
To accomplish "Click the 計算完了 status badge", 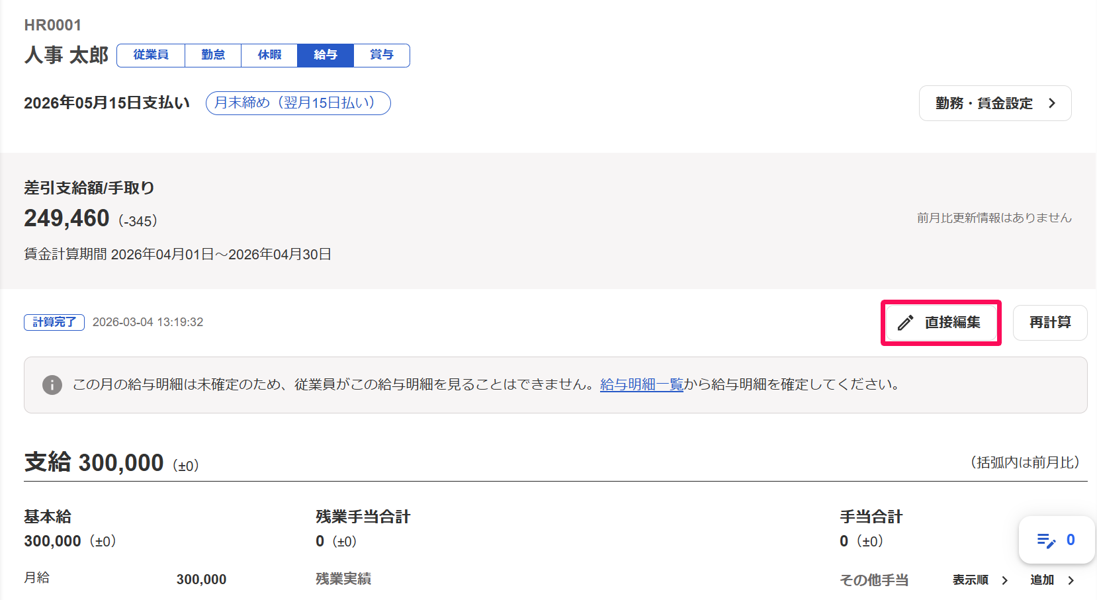I will (x=54, y=322).
